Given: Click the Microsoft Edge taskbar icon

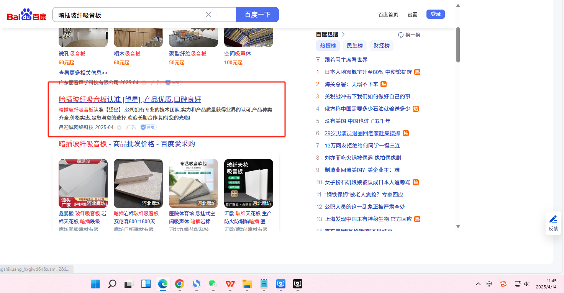Looking at the screenshot, I should click(163, 284).
